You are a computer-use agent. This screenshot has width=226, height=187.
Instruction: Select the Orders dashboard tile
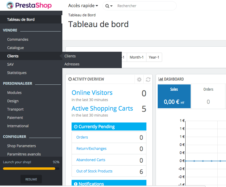click(208, 96)
